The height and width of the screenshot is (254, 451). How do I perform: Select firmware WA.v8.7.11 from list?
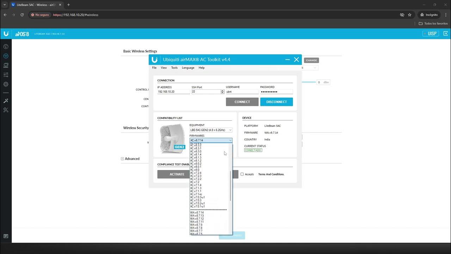197,222
